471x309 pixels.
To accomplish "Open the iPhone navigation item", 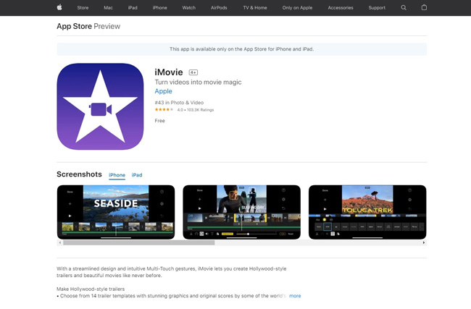I will (x=159, y=8).
